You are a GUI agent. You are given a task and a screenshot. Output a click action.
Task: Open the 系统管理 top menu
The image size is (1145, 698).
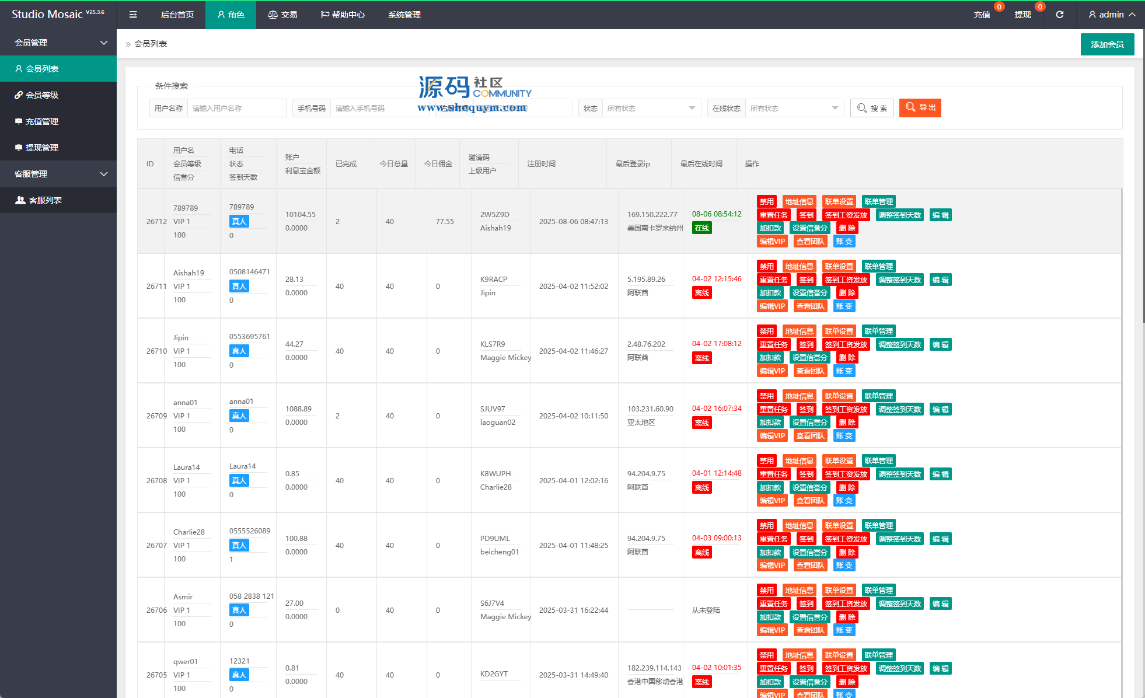pos(404,15)
